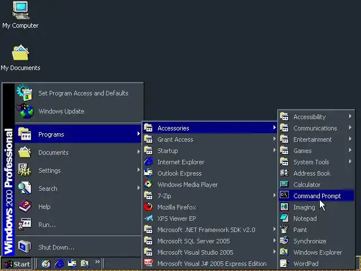Expand the Documents submenu arrow
This screenshot has height=271, width=361.
(138, 152)
